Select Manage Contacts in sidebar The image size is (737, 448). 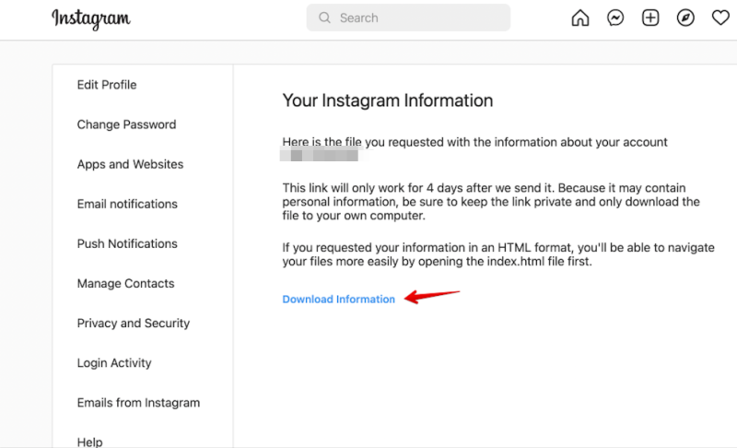(125, 284)
